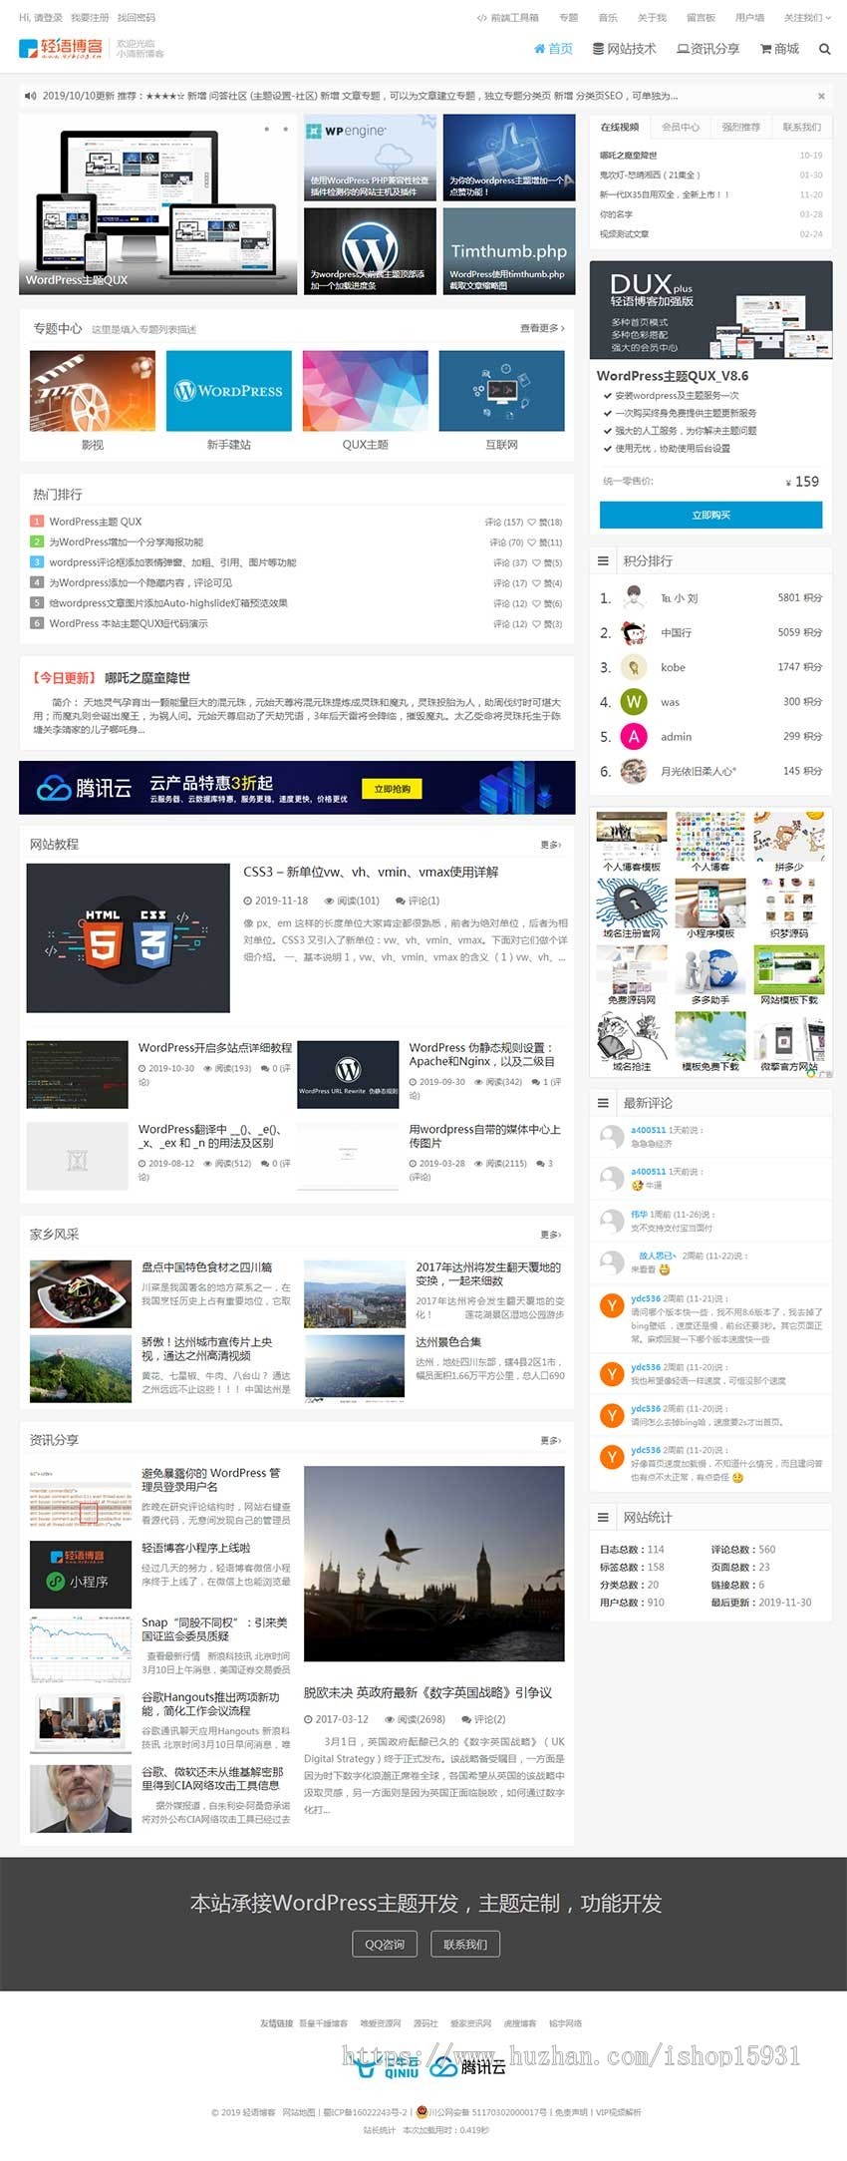Open the 小程序模板 phone image
Image resolution: width=847 pixels, height=2161 pixels.
pyautogui.click(x=710, y=903)
